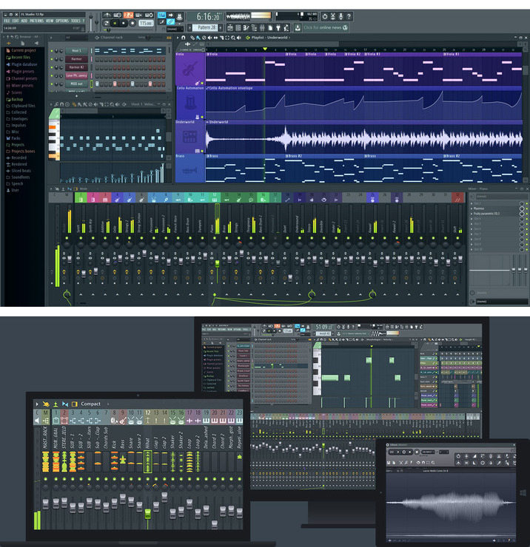Select the Host 1 channel button
This screenshot has height=547, width=530.
tap(76, 50)
